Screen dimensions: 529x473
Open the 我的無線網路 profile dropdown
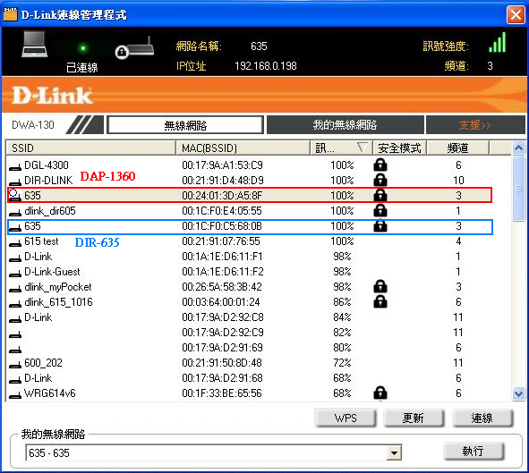394,453
